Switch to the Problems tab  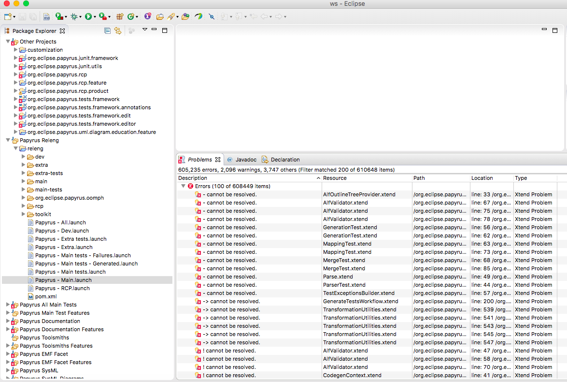tap(199, 160)
